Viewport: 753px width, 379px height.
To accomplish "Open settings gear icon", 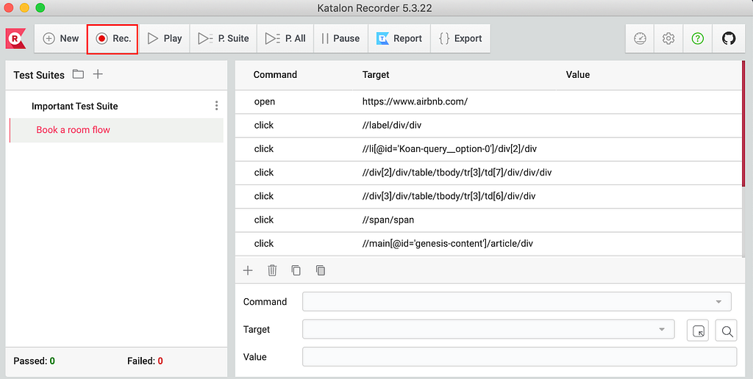I will point(668,38).
